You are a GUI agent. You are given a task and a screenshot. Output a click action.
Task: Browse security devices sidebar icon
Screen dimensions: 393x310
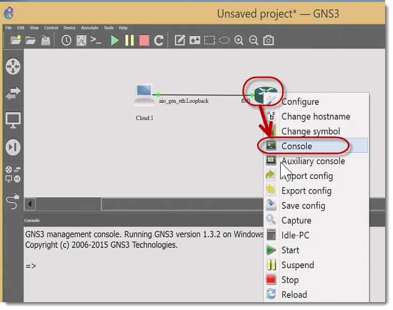click(x=13, y=147)
